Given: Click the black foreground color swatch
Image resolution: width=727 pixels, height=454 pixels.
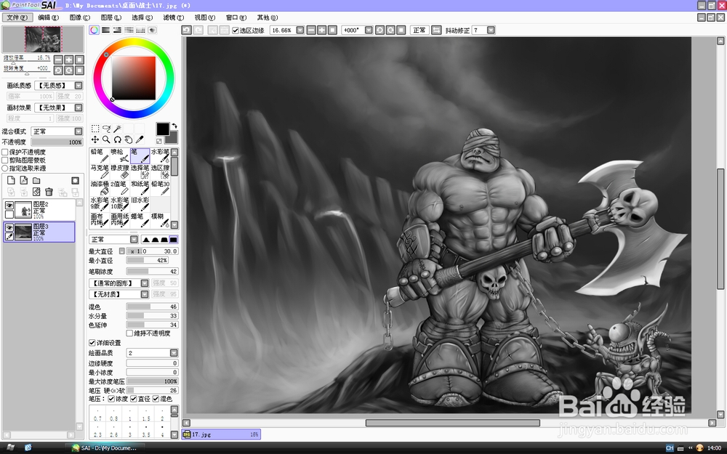Looking at the screenshot, I should pos(162,129).
